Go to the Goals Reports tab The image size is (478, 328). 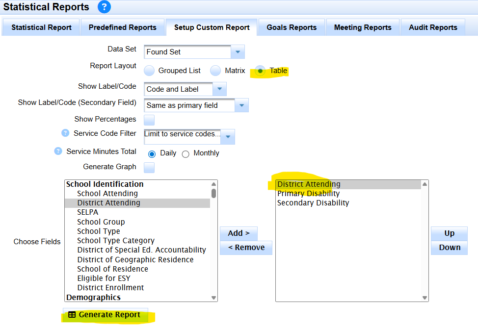click(292, 27)
